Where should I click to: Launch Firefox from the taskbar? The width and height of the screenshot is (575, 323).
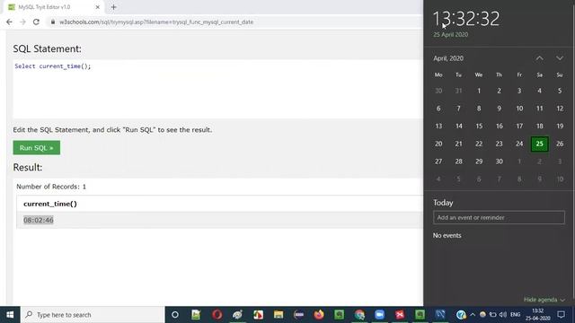pyautogui.click(x=319, y=315)
